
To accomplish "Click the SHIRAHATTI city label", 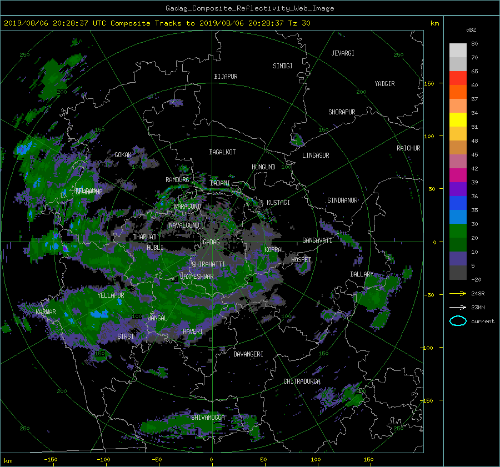I will [x=208, y=264].
